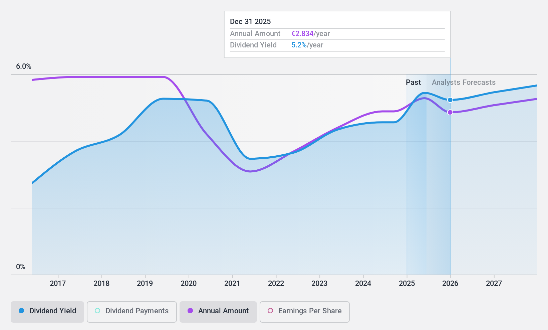The height and width of the screenshot is (330, 548).
Task: Click the 2027 x-axis label
Action: (494, 284)
